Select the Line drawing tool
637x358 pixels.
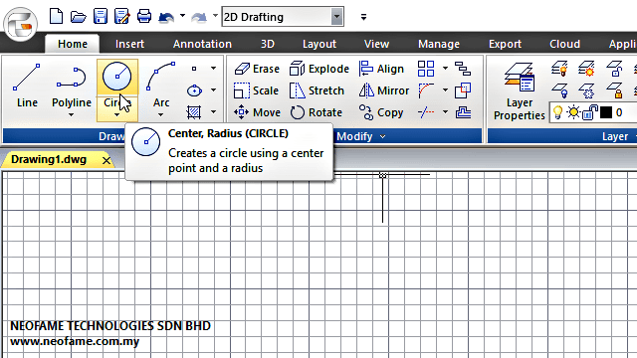(x=27, y=86)
